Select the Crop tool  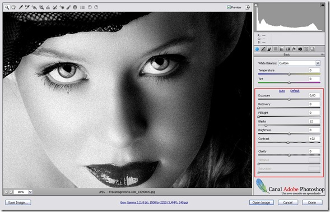point(41,7)
